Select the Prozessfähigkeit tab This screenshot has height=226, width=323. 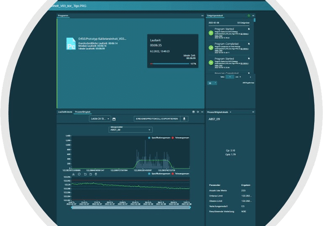click(83, 112)
